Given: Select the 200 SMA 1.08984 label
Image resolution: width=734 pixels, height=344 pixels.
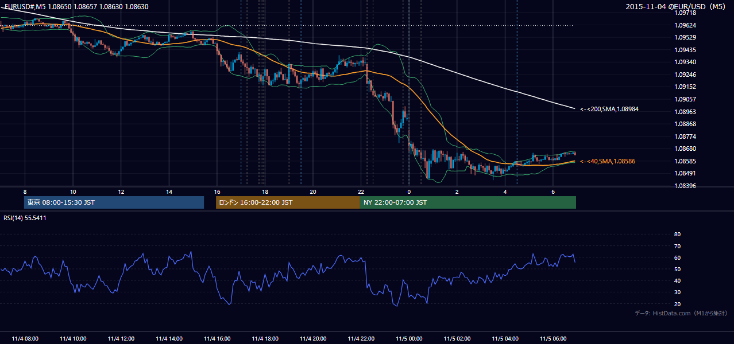Looking at the screenshot, I should point(608,109).
